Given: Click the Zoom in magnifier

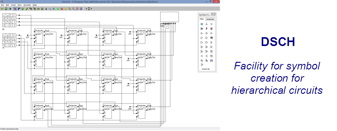Looking at the screenshot, I should click(x=70, y=9).
